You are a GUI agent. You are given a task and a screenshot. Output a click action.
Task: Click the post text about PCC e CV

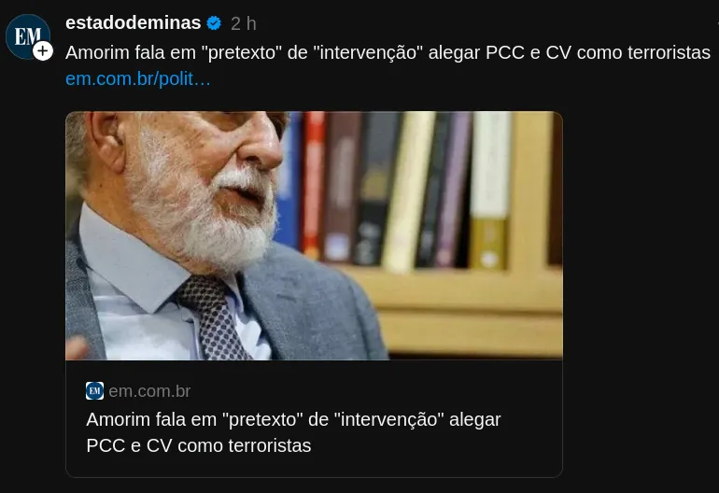388,52
